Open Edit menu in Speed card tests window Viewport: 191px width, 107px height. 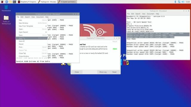(x=22, y=17)
